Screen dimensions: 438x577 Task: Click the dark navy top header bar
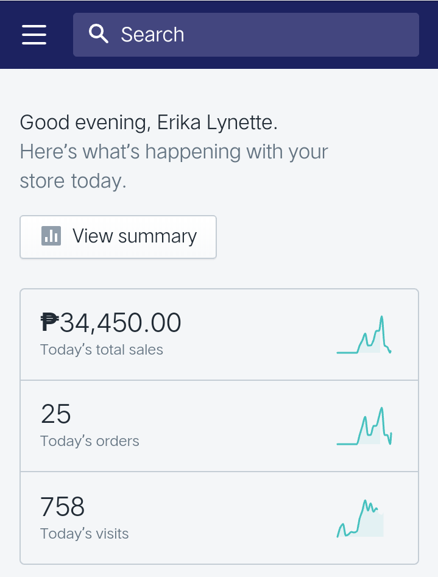[x=219, y=35]
